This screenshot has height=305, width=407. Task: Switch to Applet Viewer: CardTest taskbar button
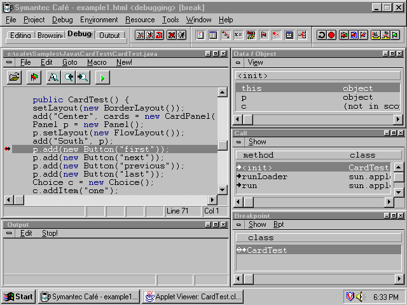[x=193, y=297]
